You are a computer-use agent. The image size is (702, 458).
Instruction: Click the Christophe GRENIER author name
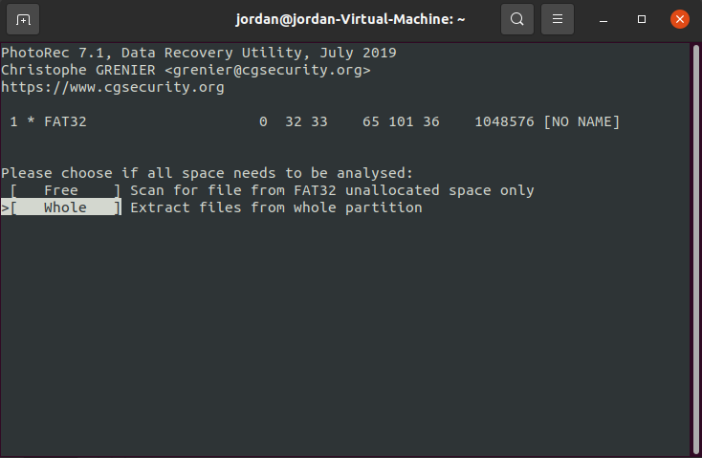pos(78,71)
